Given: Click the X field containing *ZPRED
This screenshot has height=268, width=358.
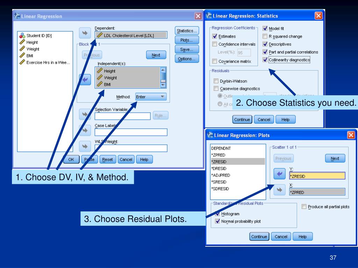Looking at the screenshot, I should (317, 192).
